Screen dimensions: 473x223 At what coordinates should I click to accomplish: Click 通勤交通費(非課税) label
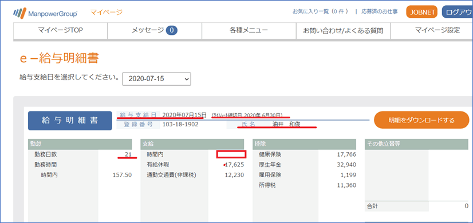click(171, 175)
